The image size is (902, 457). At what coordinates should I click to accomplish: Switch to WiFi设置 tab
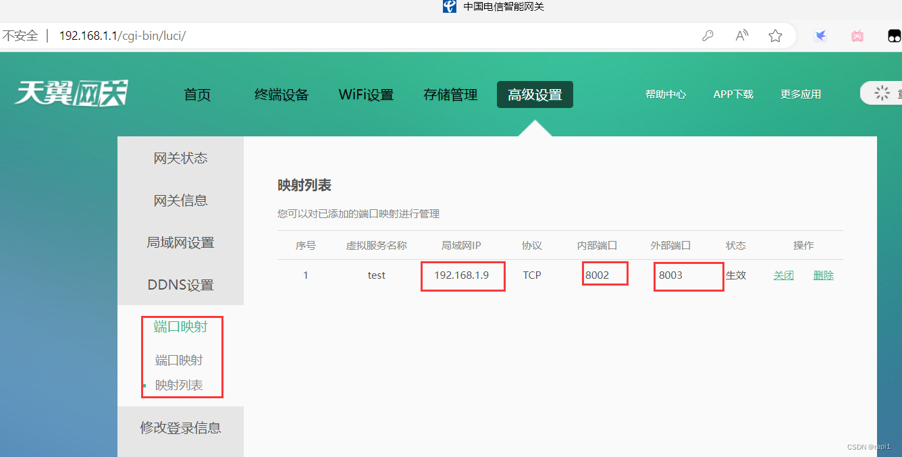coord(366,95)
